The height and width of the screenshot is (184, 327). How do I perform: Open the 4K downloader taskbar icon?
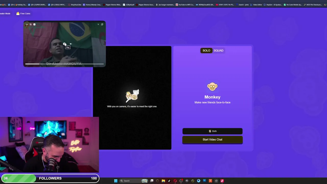(187, 181)
